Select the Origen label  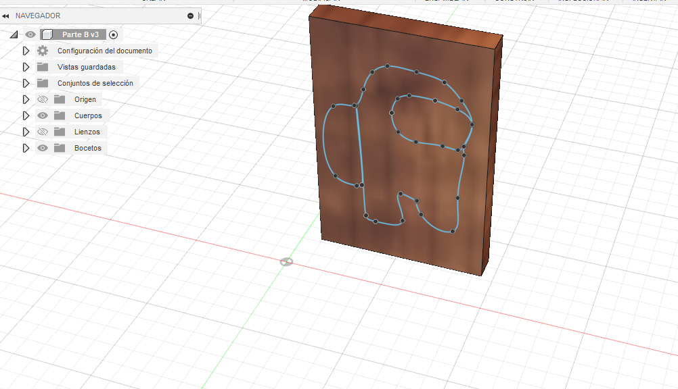85,99
